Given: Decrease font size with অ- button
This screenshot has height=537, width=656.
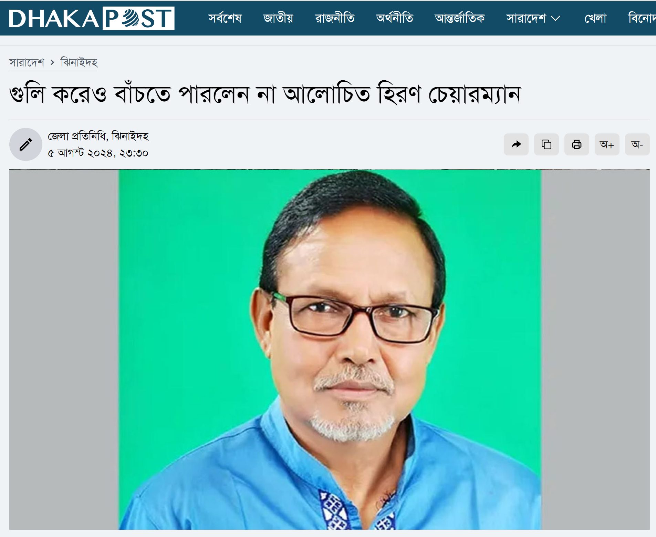Looking at the screenshot, I should 637,144.
